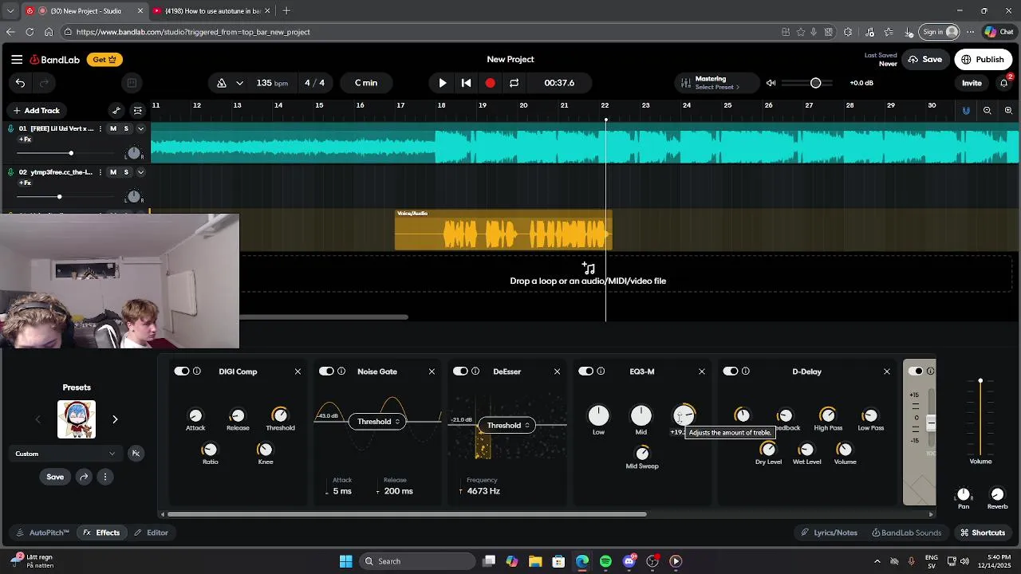Click the Invite button
Viewport: 1021px width, 574px height.
pos(972,83)
